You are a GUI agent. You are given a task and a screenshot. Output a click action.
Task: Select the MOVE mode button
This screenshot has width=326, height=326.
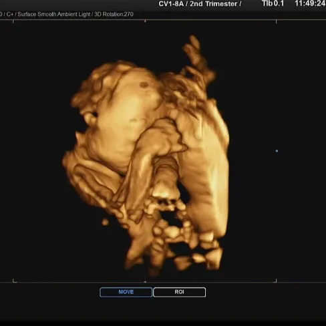(x=126, y=292)
